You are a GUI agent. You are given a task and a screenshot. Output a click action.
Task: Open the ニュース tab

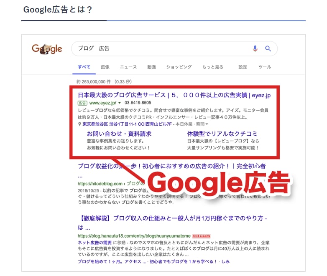point(128,67)
